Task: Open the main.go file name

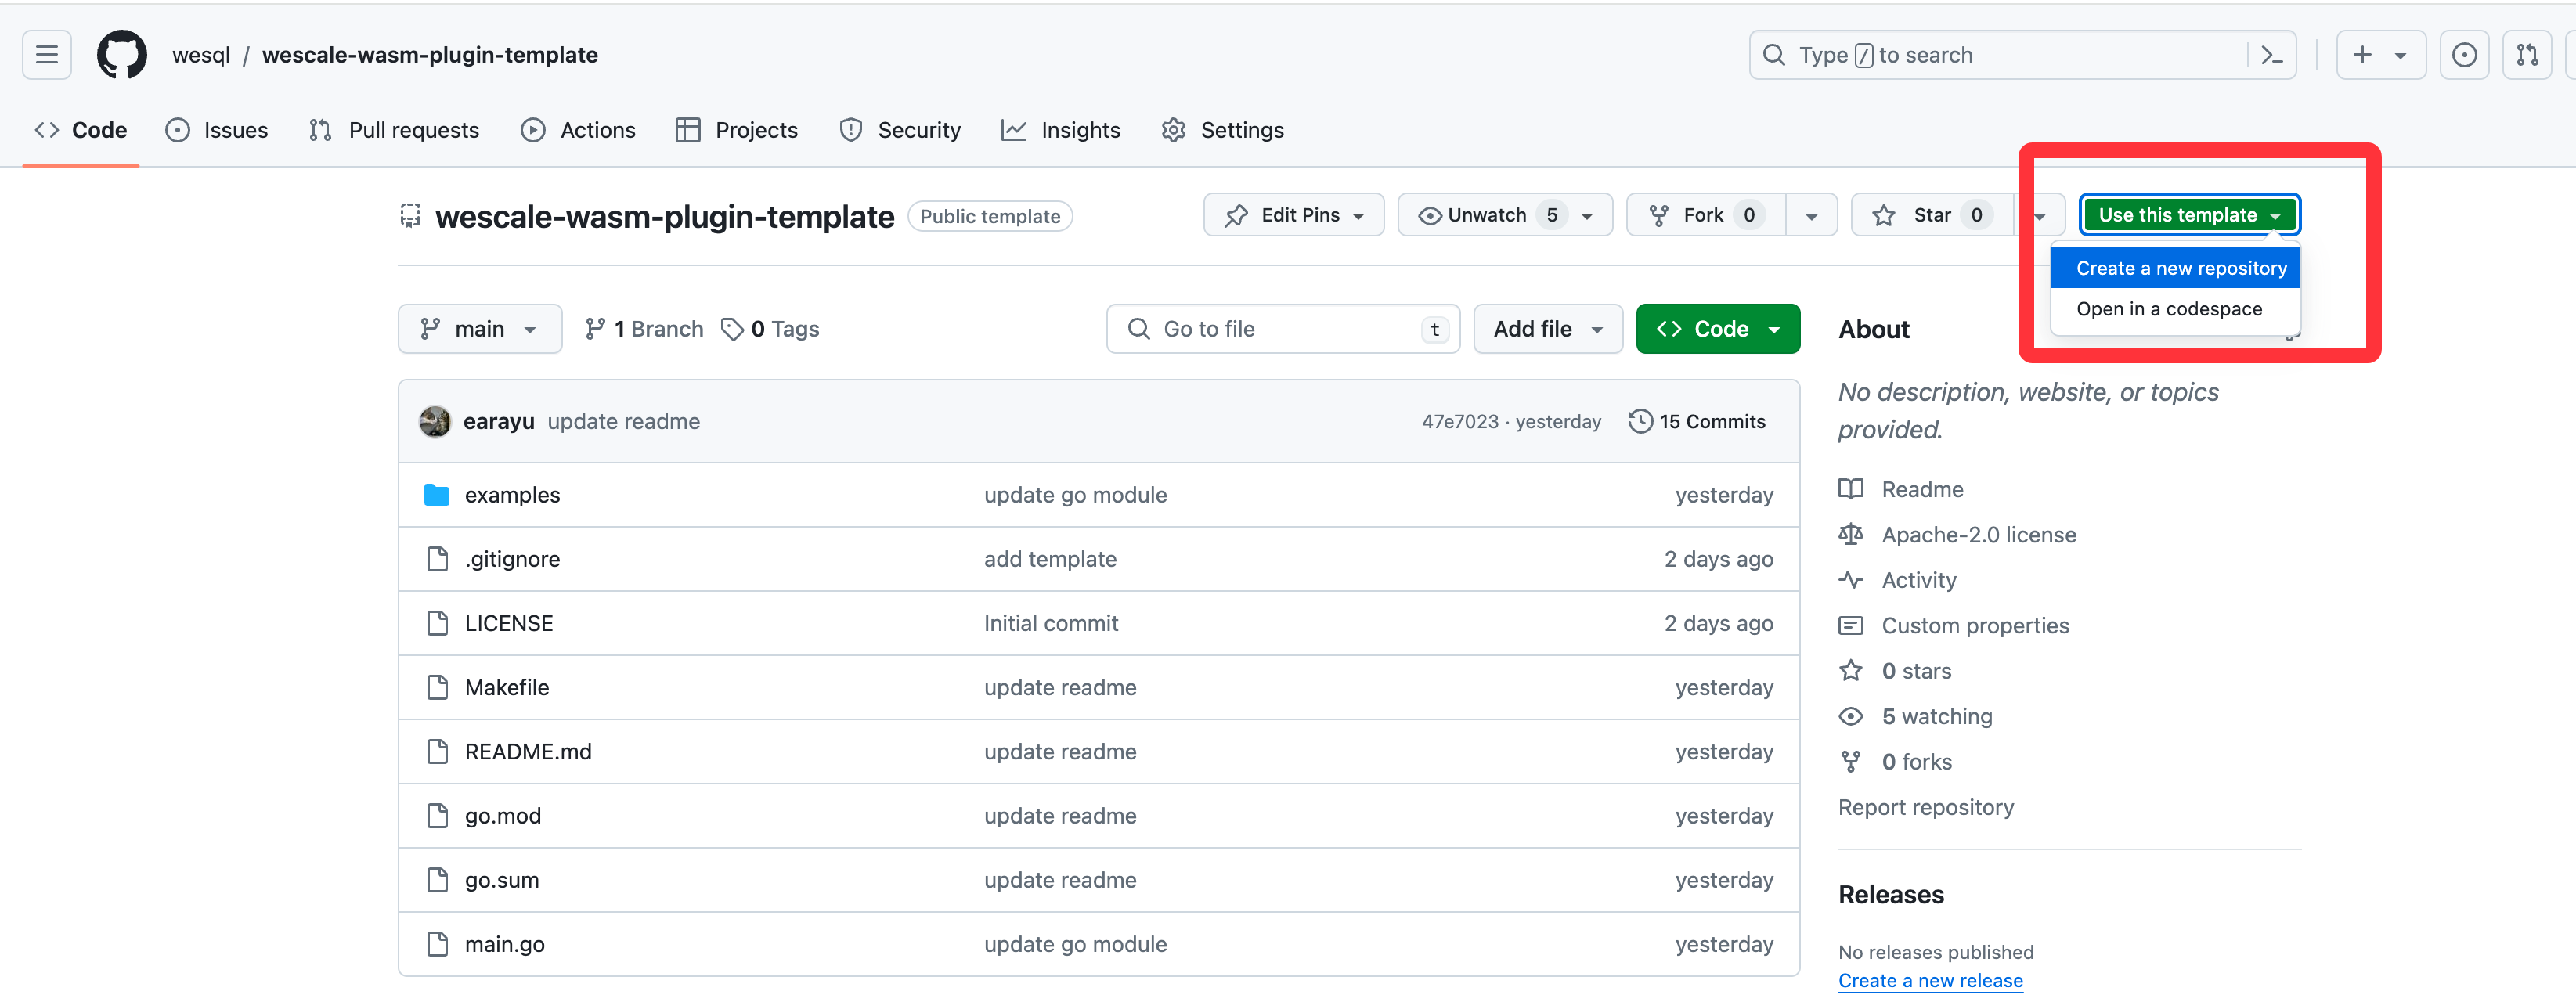Action: 505,944
